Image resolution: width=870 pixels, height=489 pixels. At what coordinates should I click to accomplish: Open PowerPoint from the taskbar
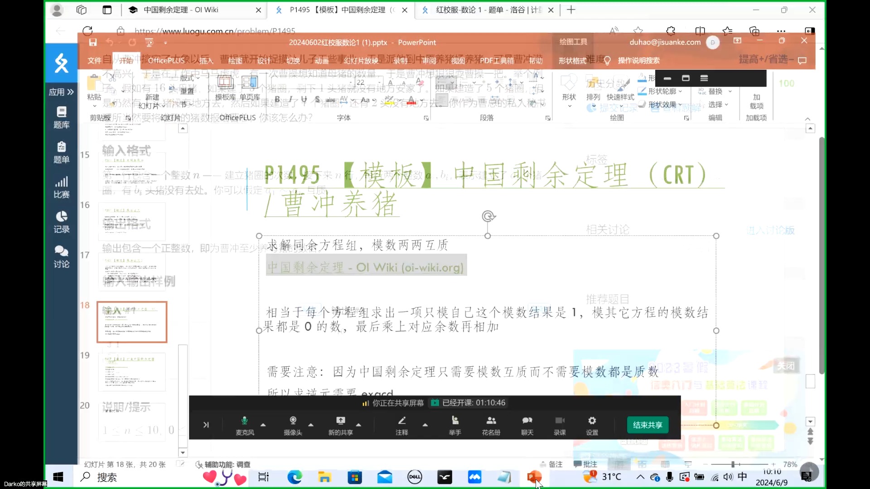534,477
